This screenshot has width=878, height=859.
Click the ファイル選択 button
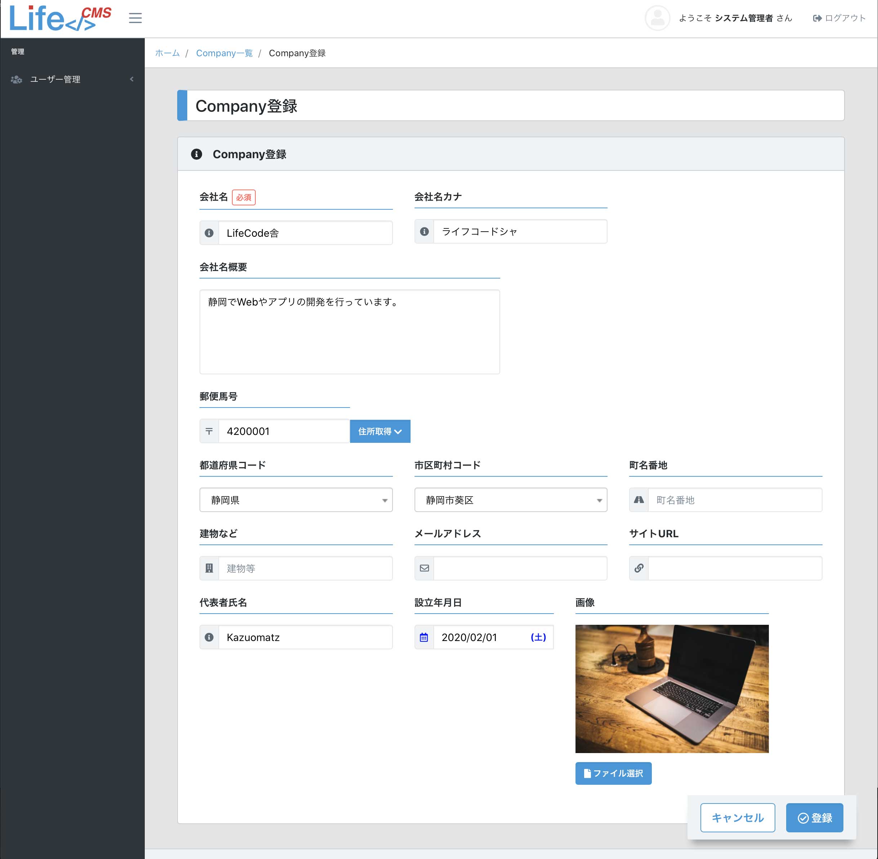click(x=613, y=773)
